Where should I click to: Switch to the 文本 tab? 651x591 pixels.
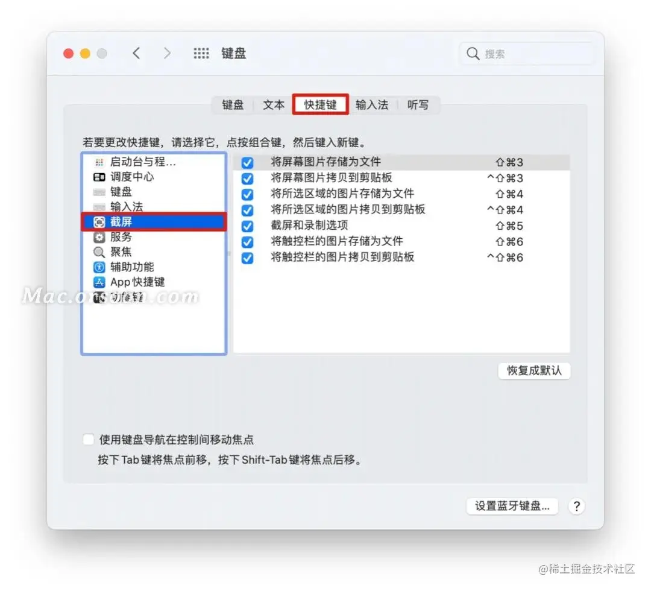pos(274,105)
